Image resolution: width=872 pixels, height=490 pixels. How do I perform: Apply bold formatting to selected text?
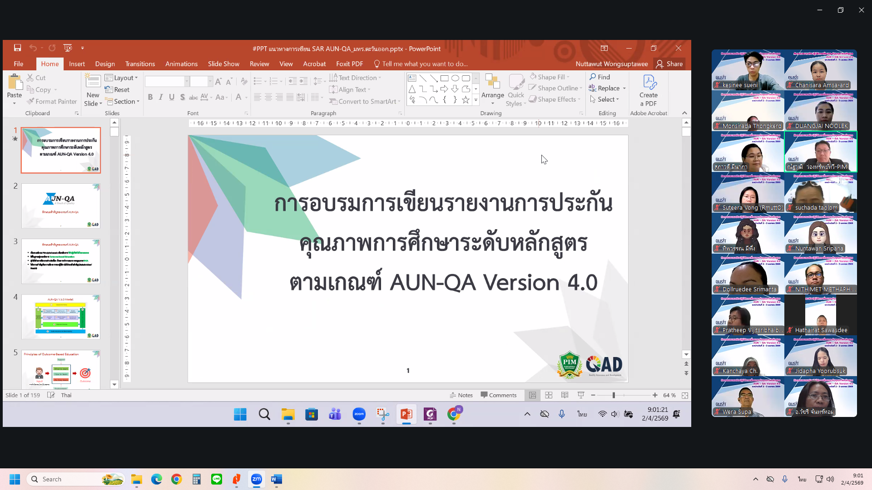click(150, 97)
